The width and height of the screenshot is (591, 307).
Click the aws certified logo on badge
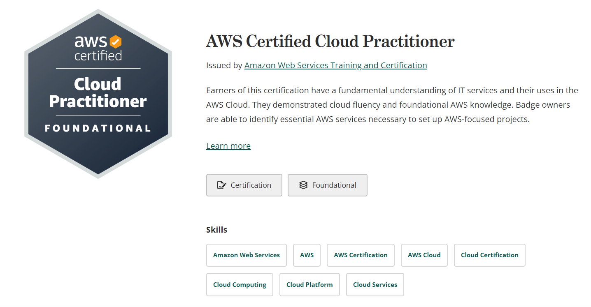pos(98,48)
